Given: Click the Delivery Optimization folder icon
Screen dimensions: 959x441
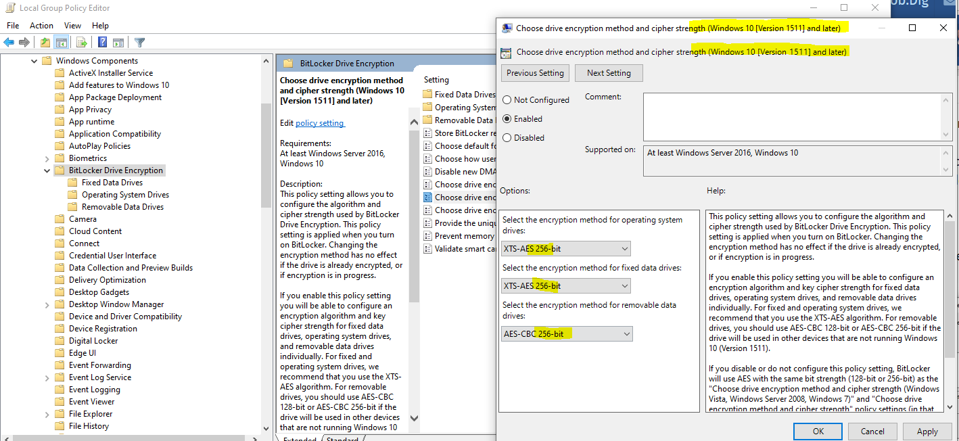Looking at the screenshot, I should coord(60,280).
